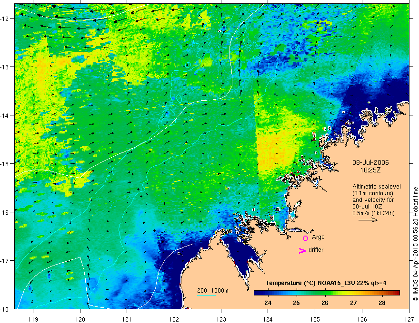Click the 0.5m/s velocity scale arrow
419x323 pixels.
click(x=368, y=220)
